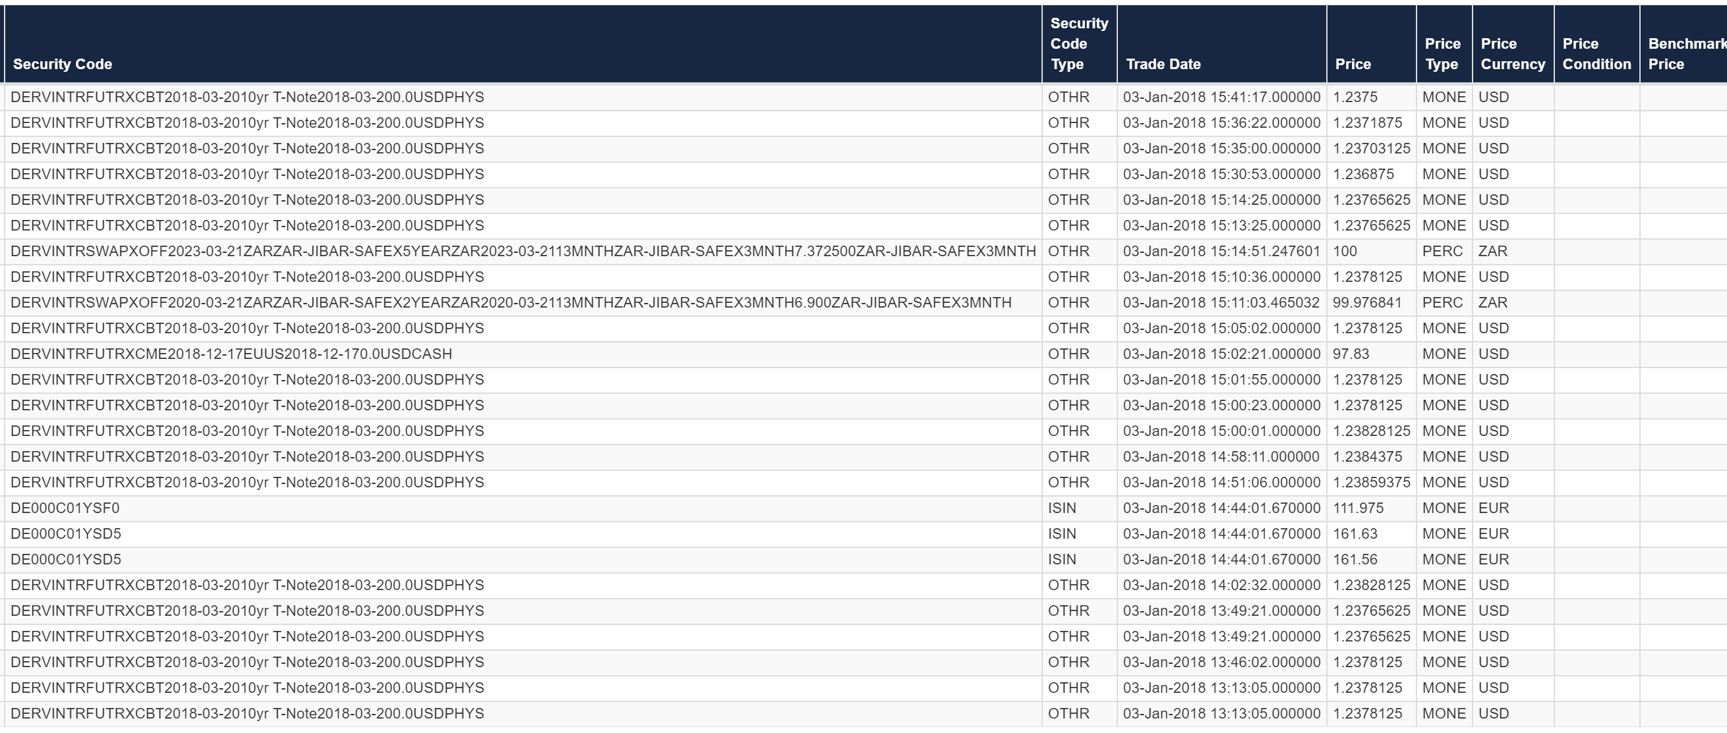Click trade date 03-Jan-2018 15:36:22.000000
This screenshot has height=733, width=1727.
[1221, 122]
